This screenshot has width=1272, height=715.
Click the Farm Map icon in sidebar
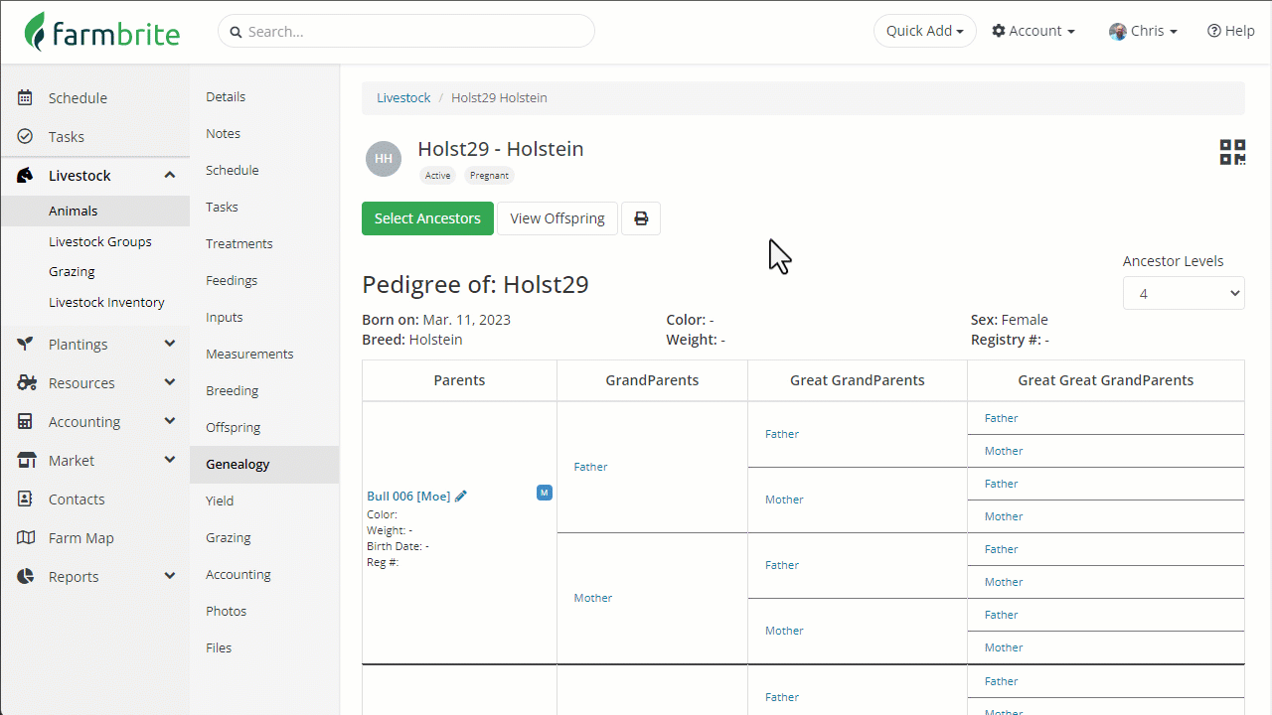pyautogui.click(x=26, y=538)
